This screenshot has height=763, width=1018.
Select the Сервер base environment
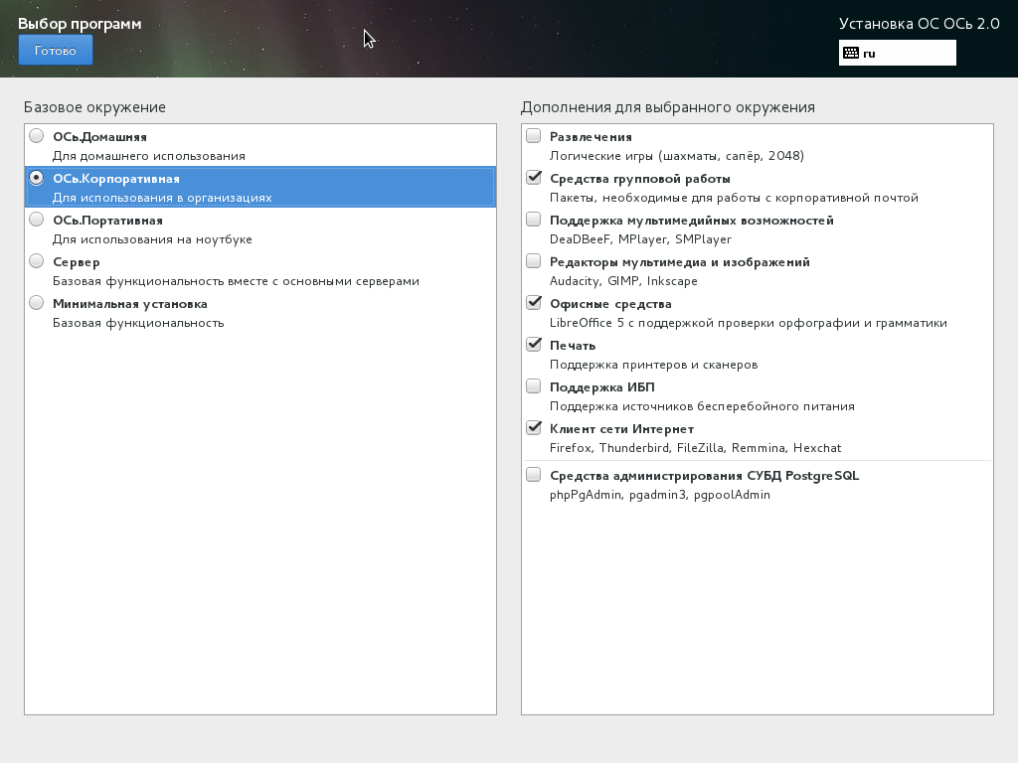[37, 261]
